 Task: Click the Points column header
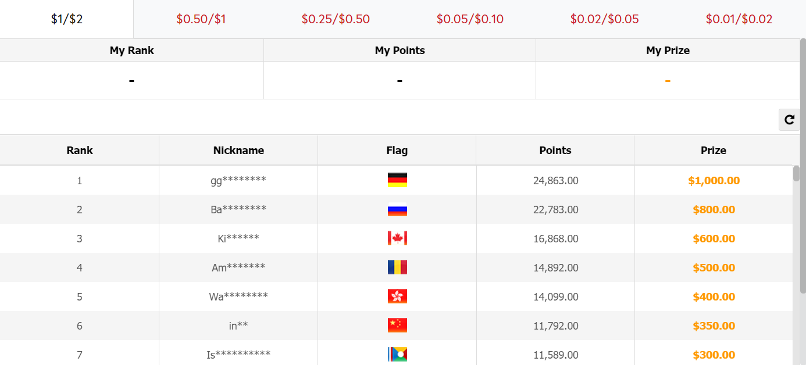click(555, 150)
